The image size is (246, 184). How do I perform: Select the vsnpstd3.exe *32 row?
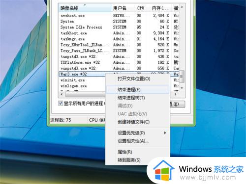coord(119,68)
